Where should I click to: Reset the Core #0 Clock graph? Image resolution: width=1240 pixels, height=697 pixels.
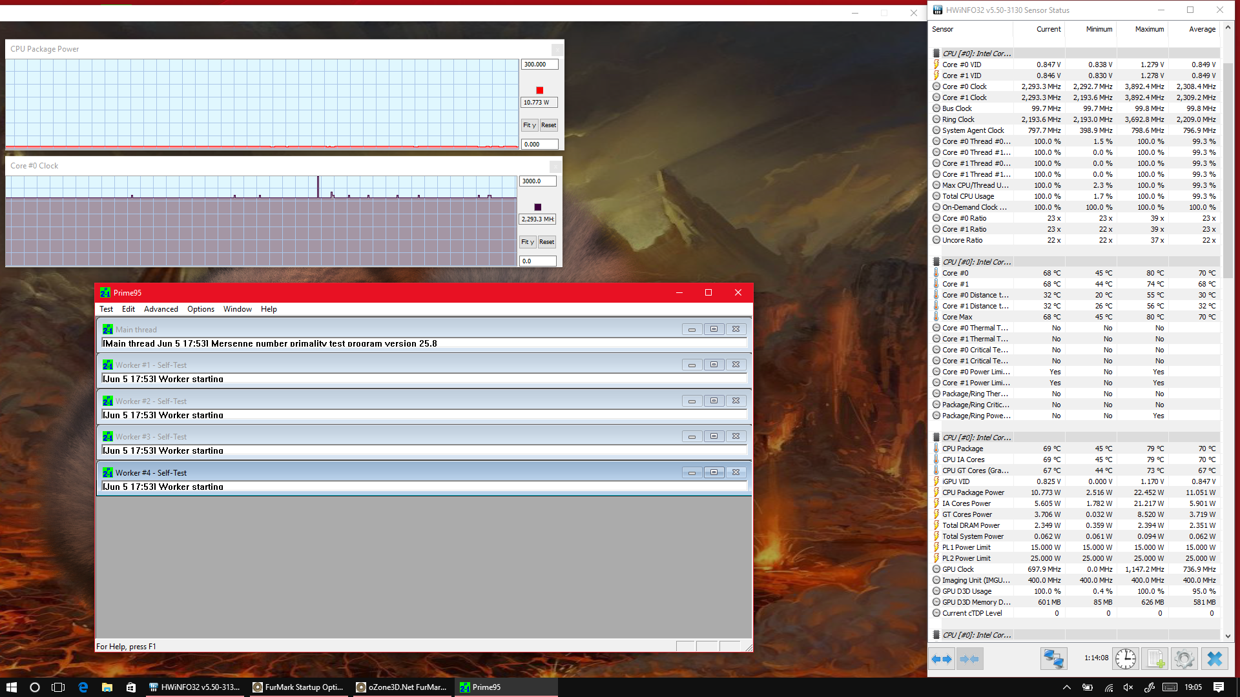[x=546, y=242]
